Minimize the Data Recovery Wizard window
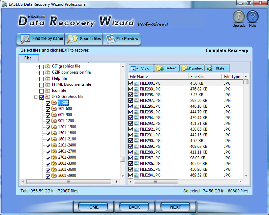This screenshot has height=215, width=269. pyautogui.click(x=241, y=3)
